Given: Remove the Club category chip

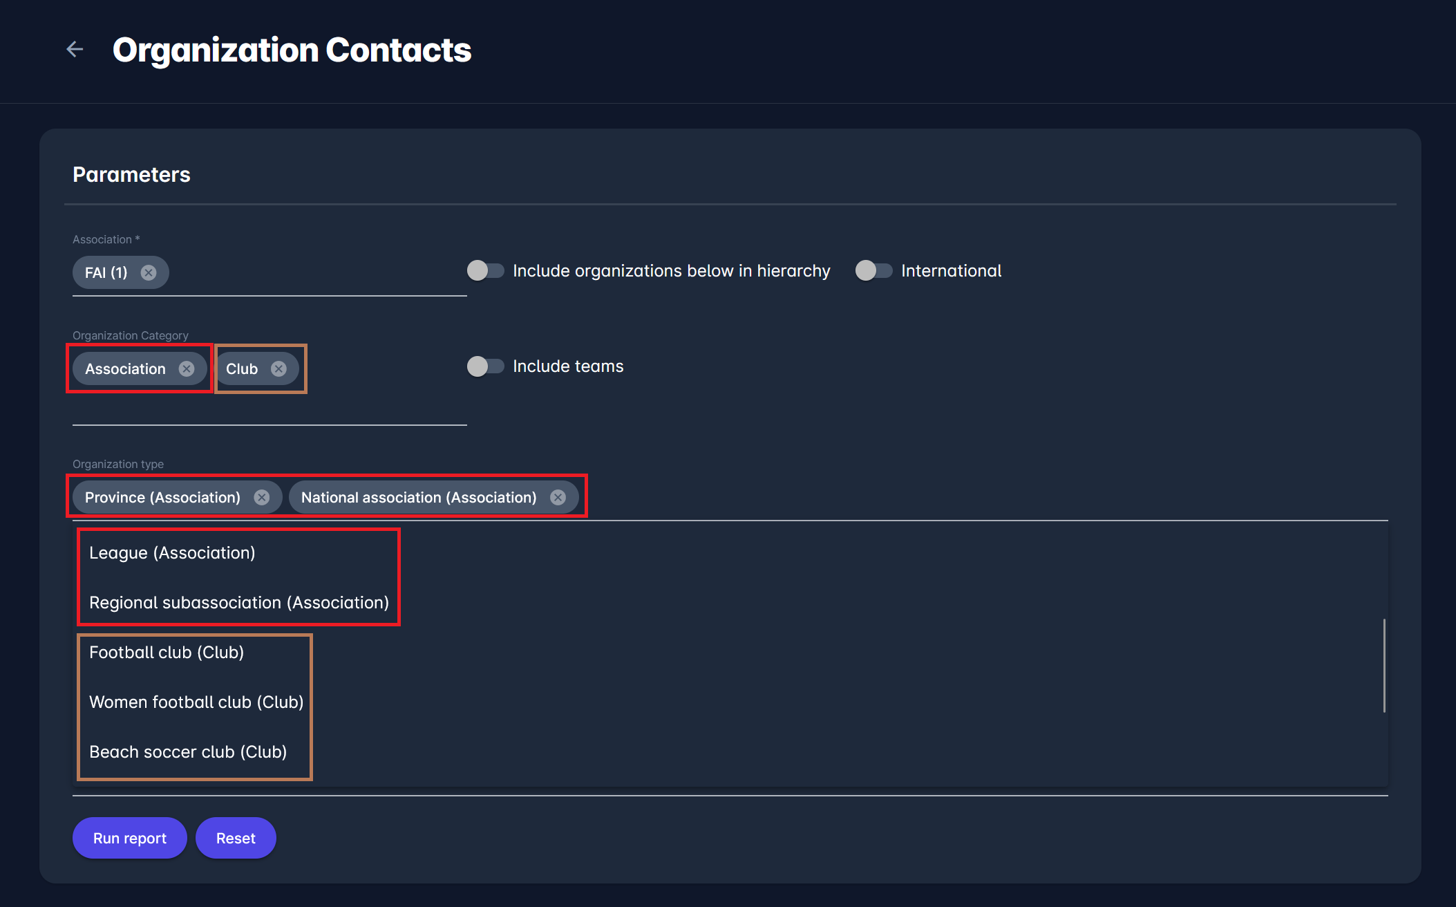Looking at the screenshot, I should pyautogui.click(x=278, y=368).
